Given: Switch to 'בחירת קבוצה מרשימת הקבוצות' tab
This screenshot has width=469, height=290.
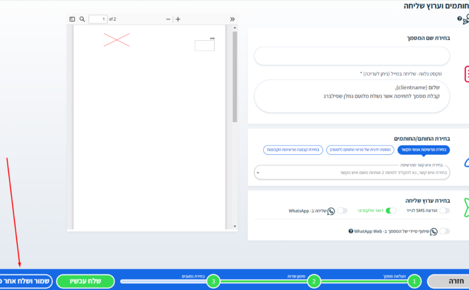Looking at the screenshot, I should point(293,150).
